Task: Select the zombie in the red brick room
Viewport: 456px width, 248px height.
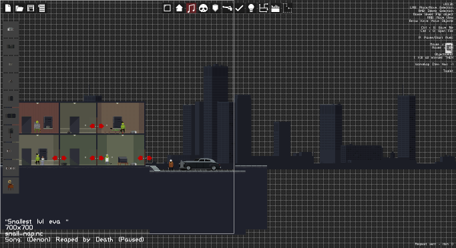Action: coord(37,127)
